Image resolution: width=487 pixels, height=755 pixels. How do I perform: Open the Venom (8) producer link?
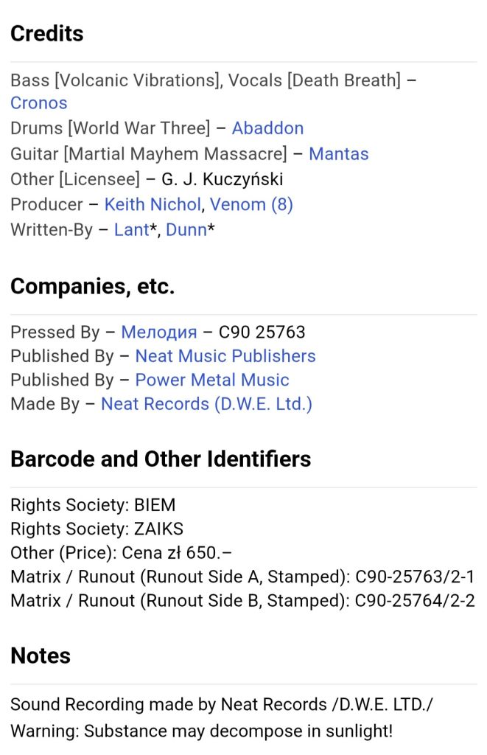pyautogui.click(x=251, y=204)
